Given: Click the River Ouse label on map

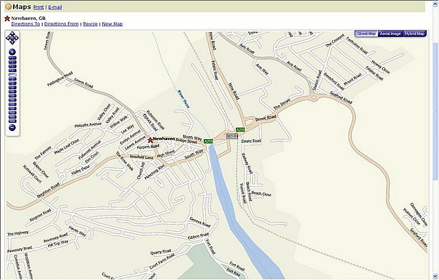Looking at the screenshot, I should coord(182,99).
